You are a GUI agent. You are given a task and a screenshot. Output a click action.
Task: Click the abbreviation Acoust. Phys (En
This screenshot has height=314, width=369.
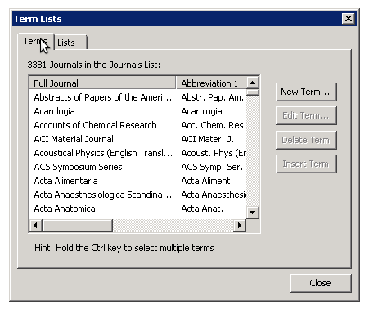(x=214, y=153)
